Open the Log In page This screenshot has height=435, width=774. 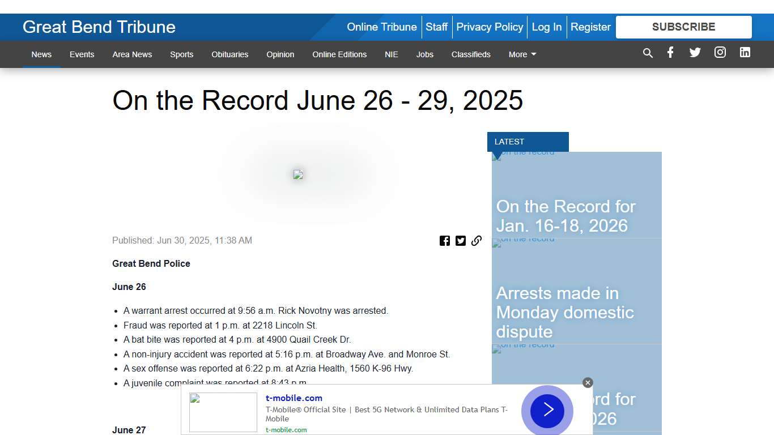click(547, 27)
